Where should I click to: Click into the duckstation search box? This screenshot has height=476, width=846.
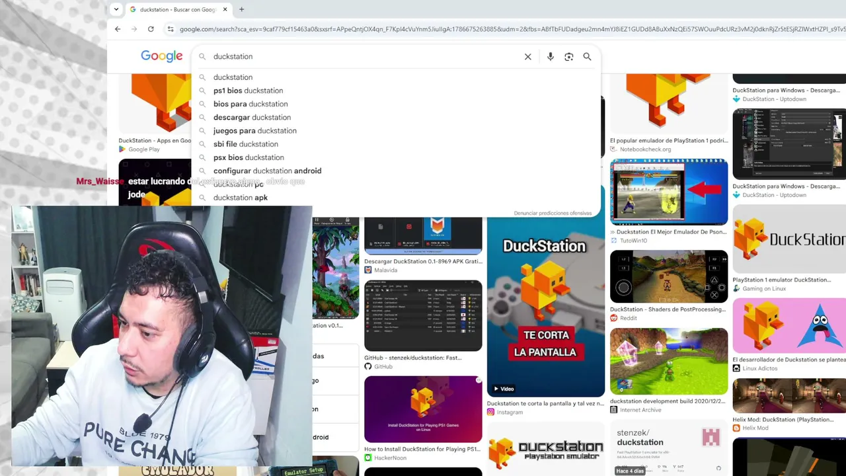pyautogui.click(x=364, y=56)
